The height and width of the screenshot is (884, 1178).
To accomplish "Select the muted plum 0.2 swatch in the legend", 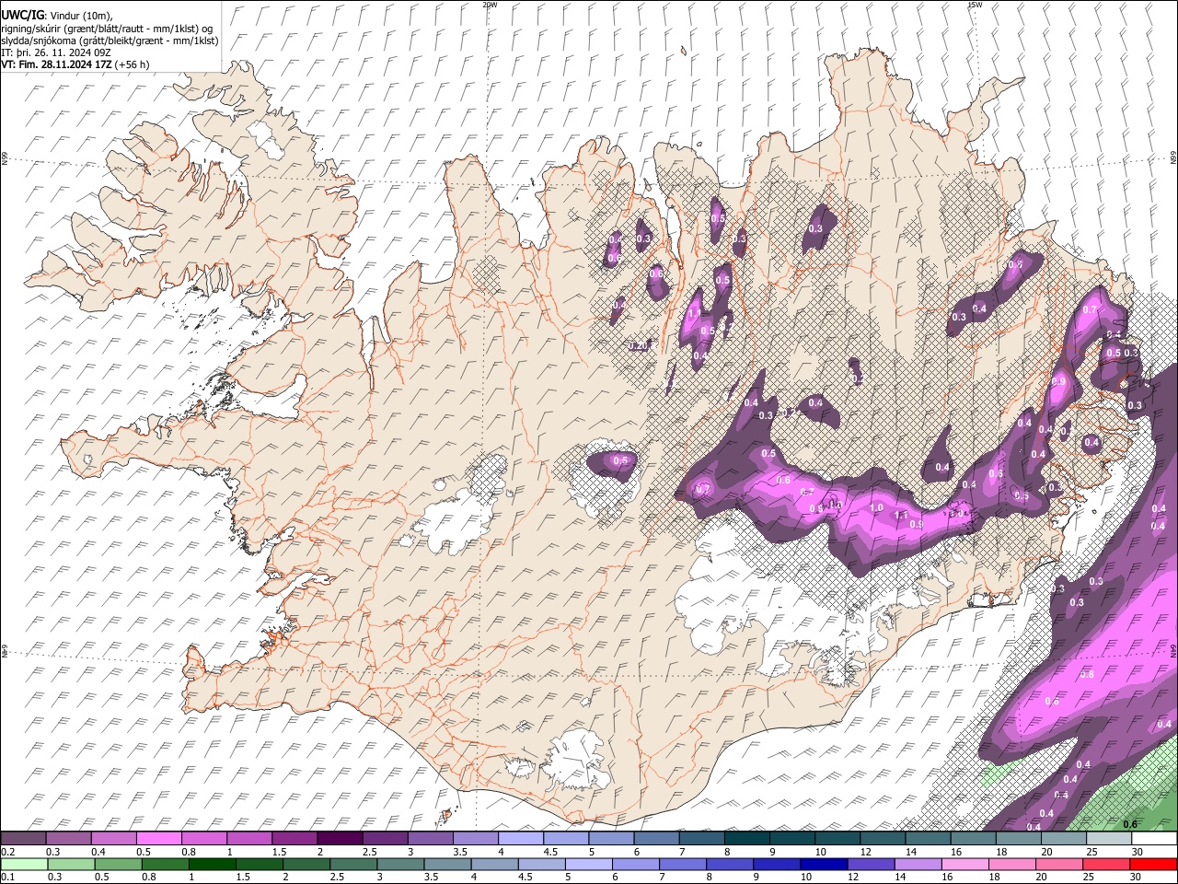I will tap(23, 838).
